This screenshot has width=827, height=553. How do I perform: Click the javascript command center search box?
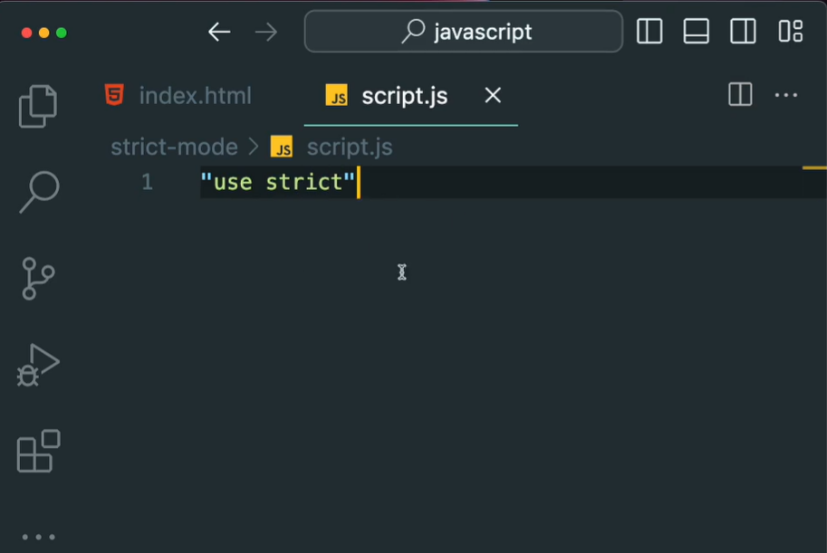click(x=464, y=32)
